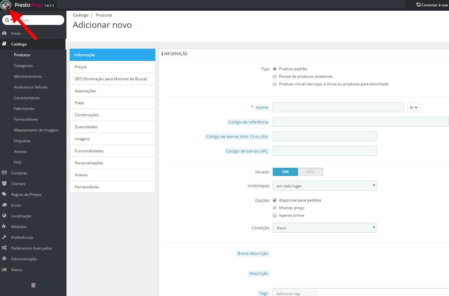Screen dimensions: 449x296
Task: Collapse sidebar using the bars icon
Action: click(x=33, y=285)
